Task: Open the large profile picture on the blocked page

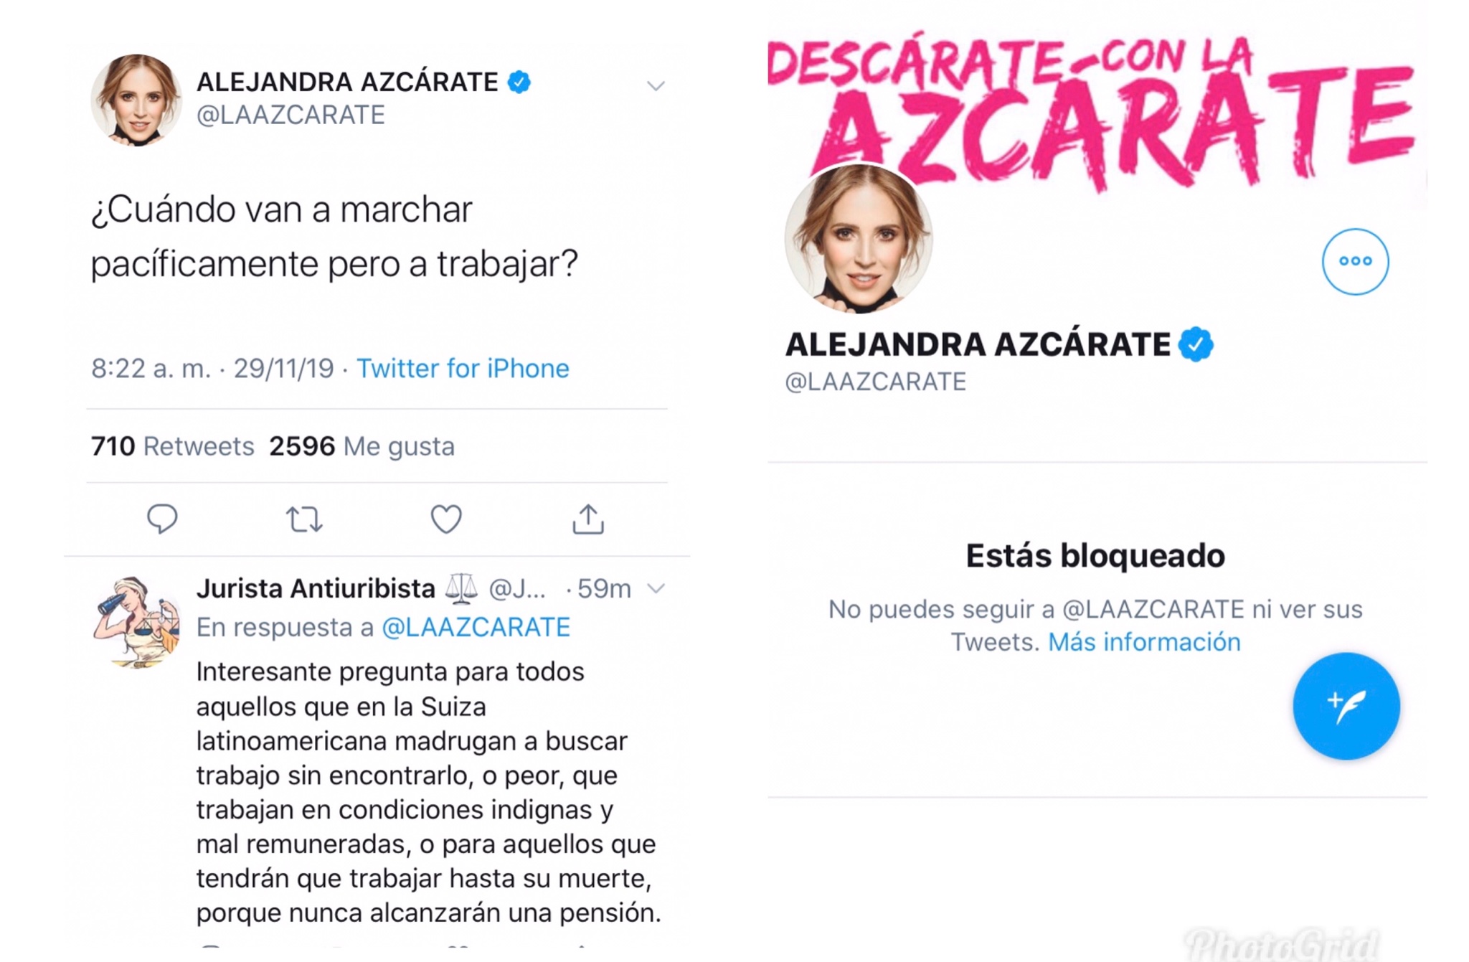Action: pyautogui.click(x=859, y=239)
